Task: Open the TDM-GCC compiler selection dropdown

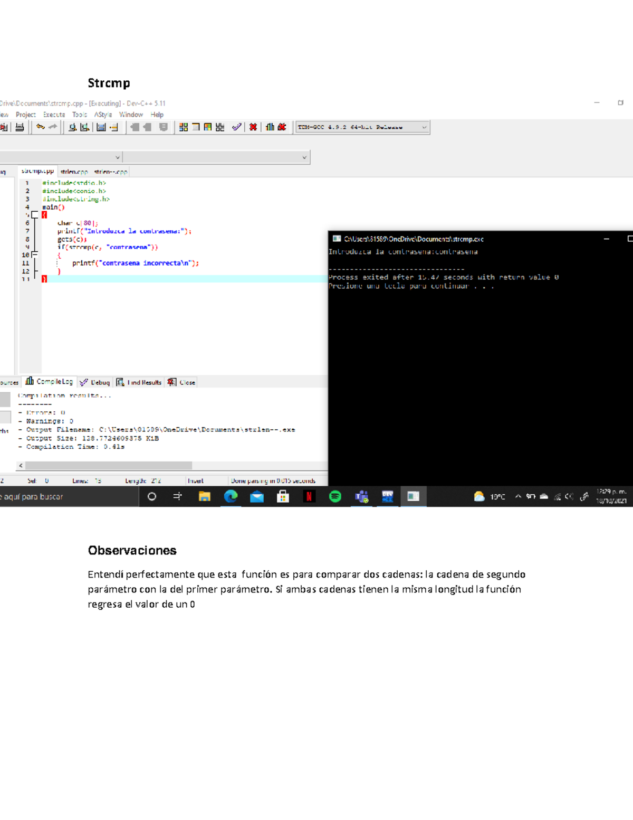Action: pyautogui.click(x=425, y=127)
